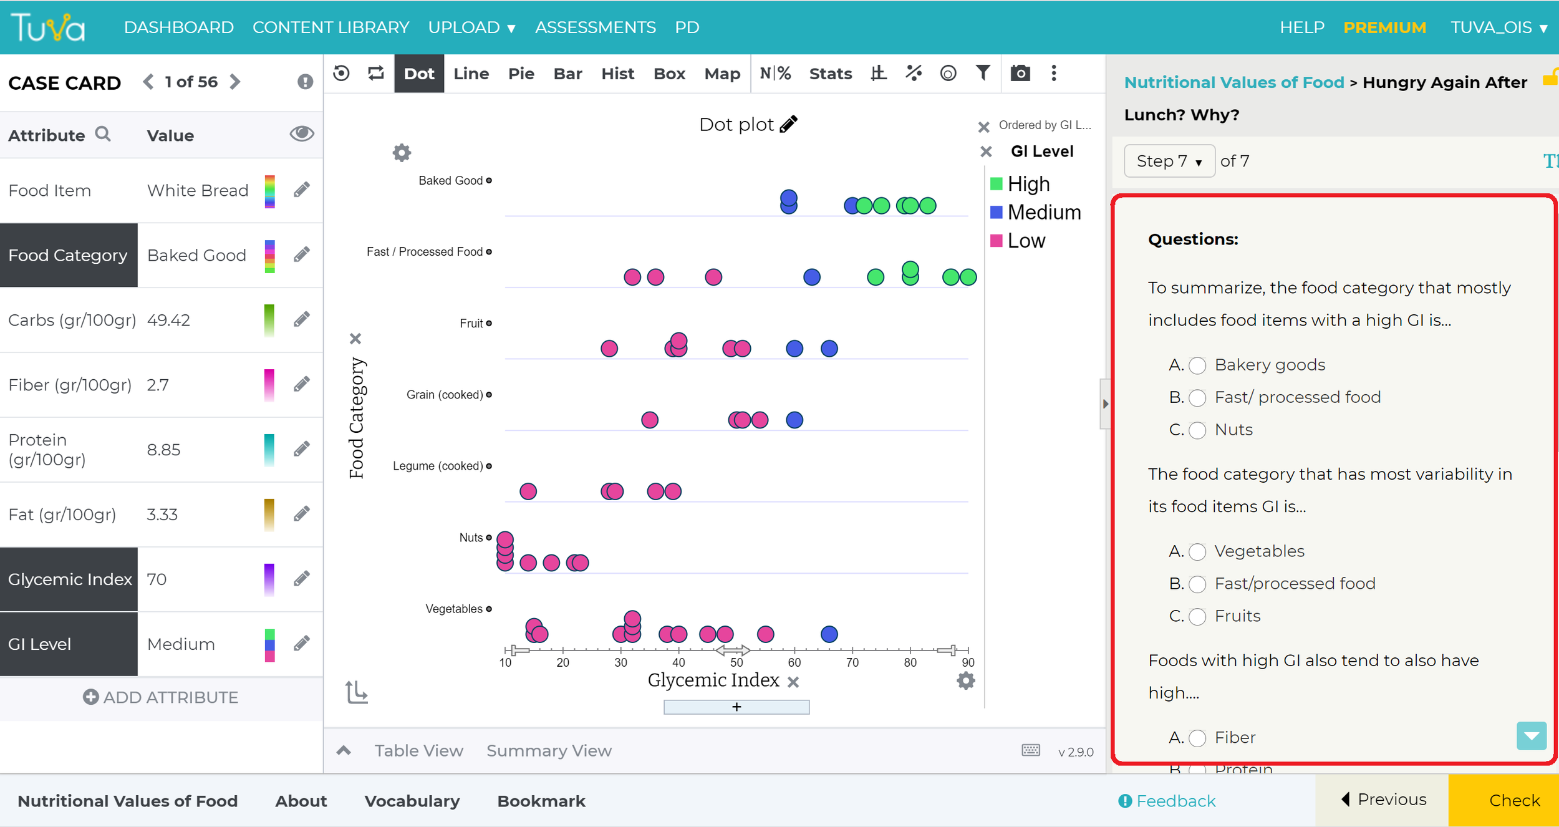
Task: Click ADD ATTRIBUTE
Action: click(x=161, y=697)
